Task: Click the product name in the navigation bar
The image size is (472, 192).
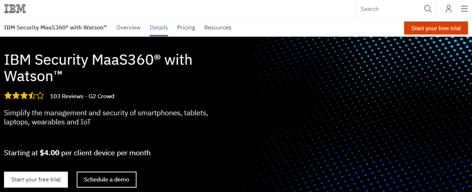Action: pos(56,27)
